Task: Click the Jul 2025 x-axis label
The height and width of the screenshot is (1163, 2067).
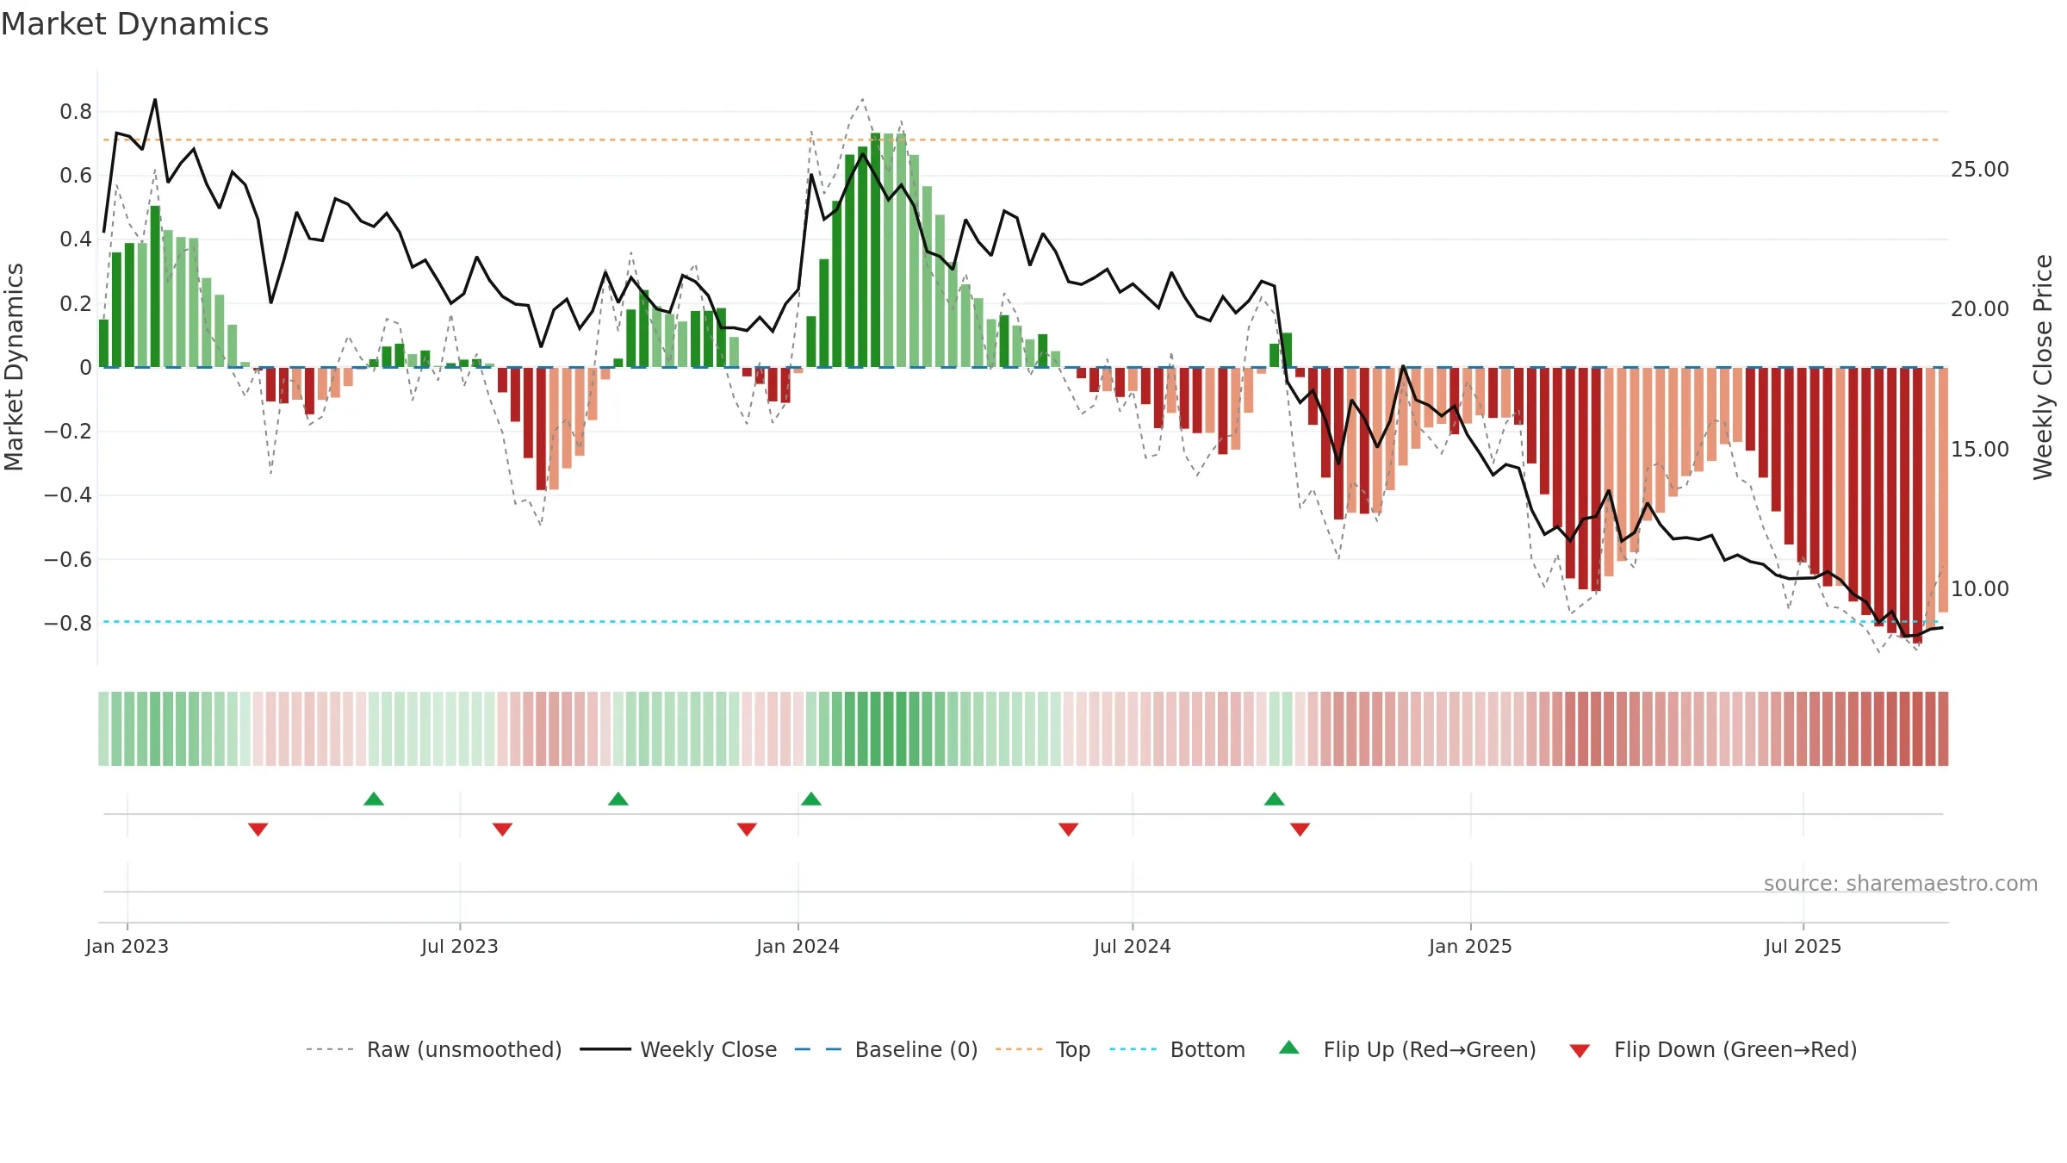Action: [1803, 946]
